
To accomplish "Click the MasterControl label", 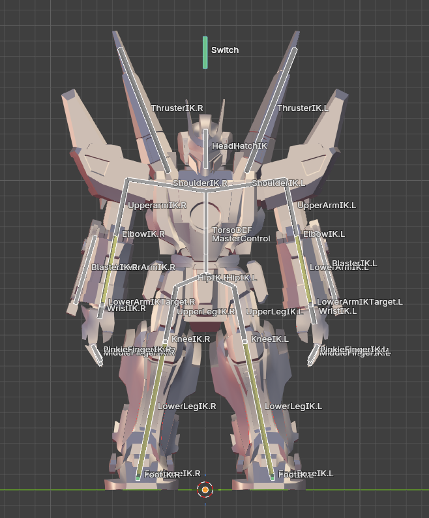I will pyautogui.click(x=241, y=239).
